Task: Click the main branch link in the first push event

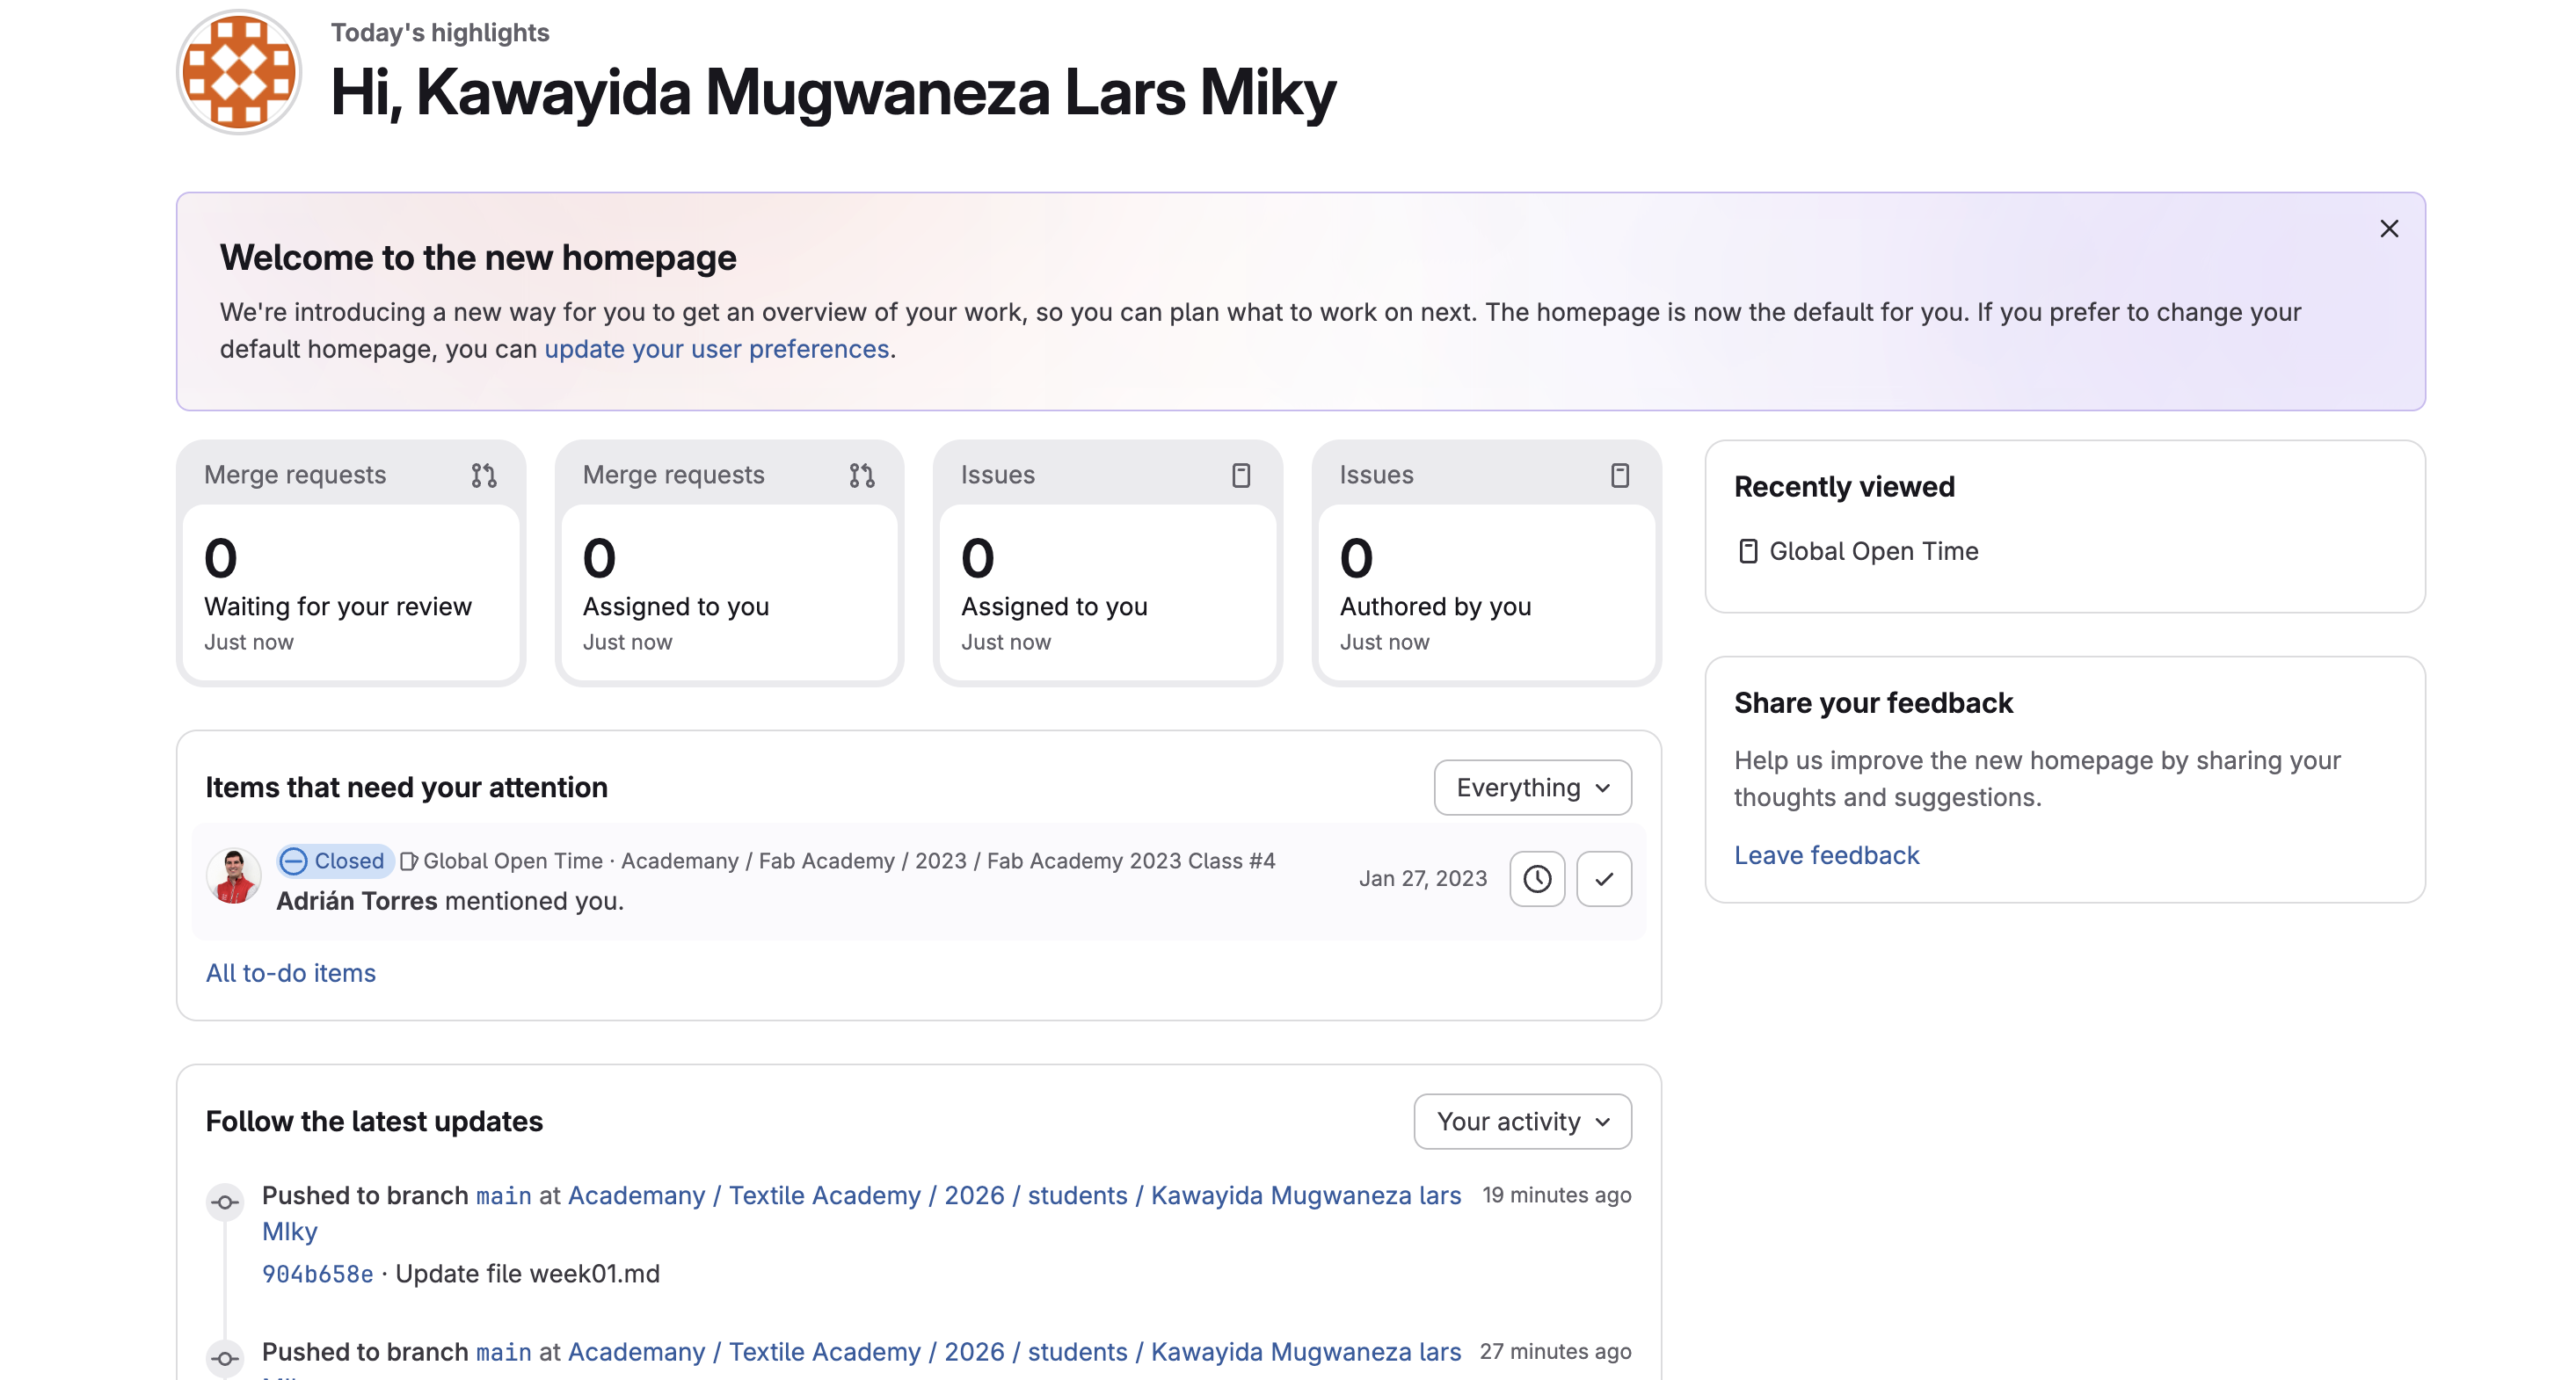Action: (503, 1196)
